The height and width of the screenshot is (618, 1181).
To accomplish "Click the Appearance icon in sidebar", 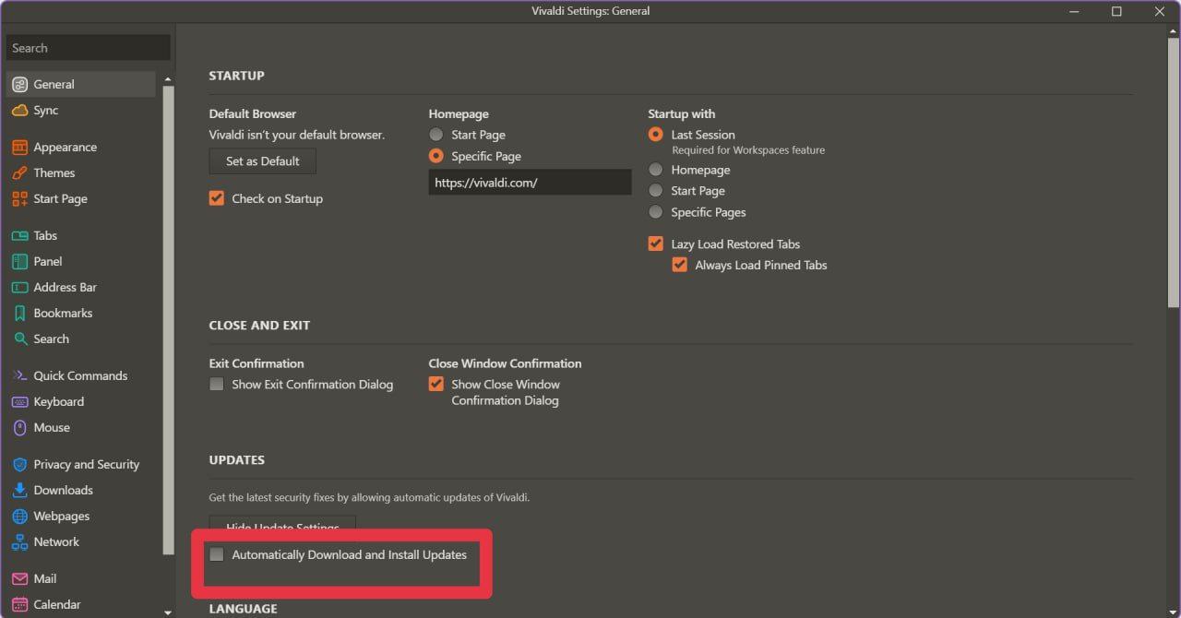I will pos(19,147).
